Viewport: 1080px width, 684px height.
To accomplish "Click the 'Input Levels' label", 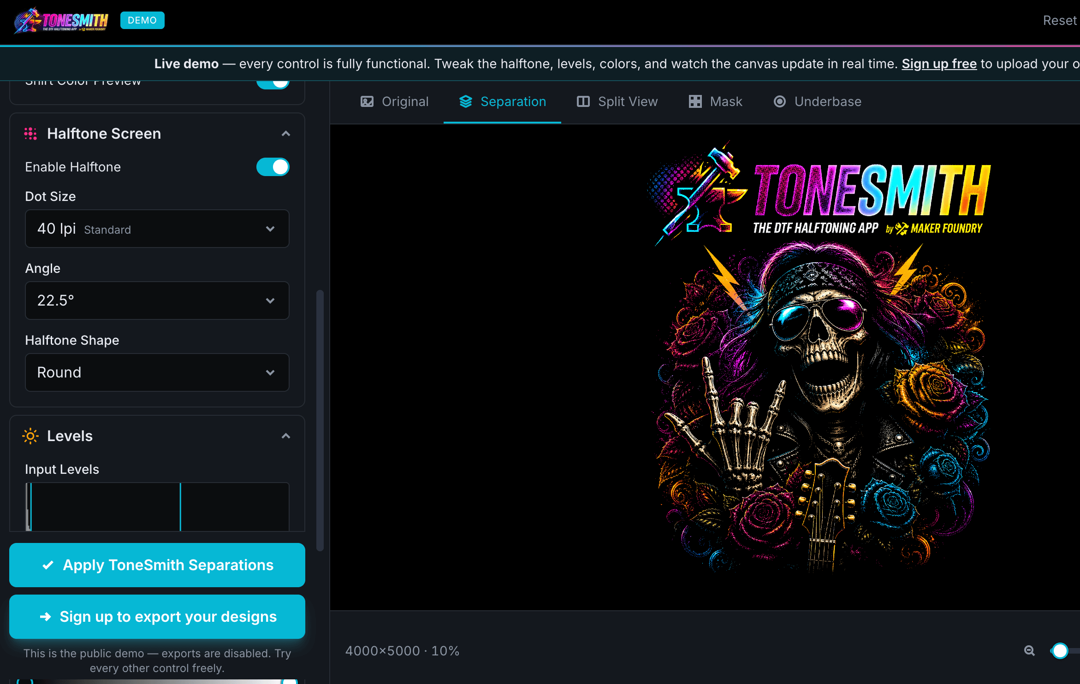I will point(62,469).
